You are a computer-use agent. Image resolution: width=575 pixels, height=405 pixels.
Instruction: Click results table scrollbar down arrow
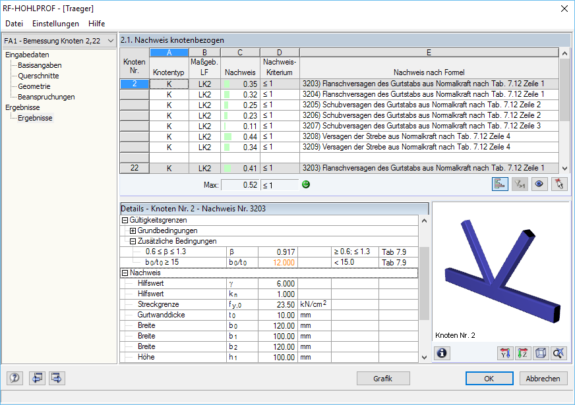coord(564,169)
